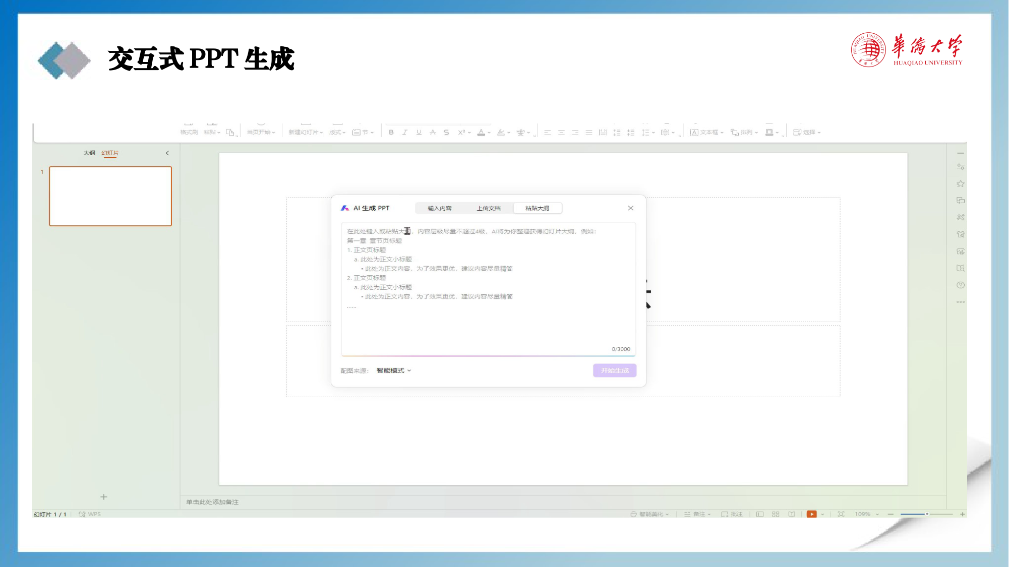Add a new slide with plus icon
Image resolution: width=1009 pixels, height=567 pixels.
tap(104, 497)
